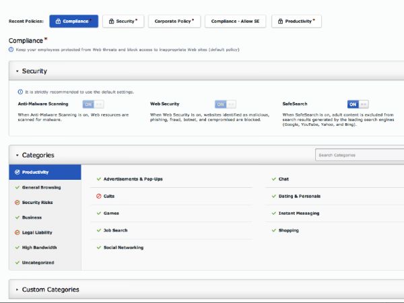Collapse the Categories section
The width and height of the screenshot is (404, 303).
coord(17,155)
